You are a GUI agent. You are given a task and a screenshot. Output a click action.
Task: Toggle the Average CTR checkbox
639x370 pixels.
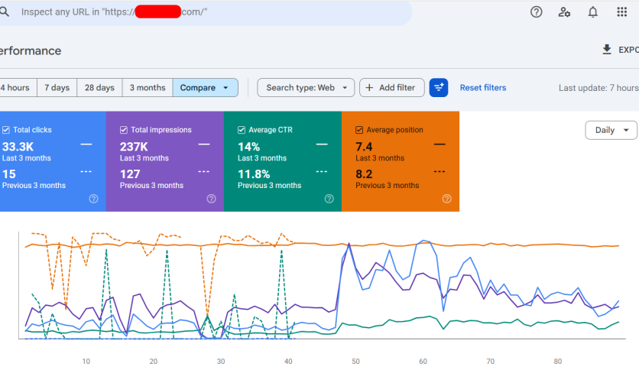point(242,130)
